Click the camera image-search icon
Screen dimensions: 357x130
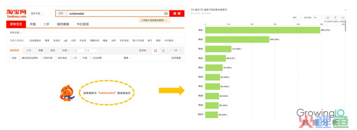click(166, 14)
